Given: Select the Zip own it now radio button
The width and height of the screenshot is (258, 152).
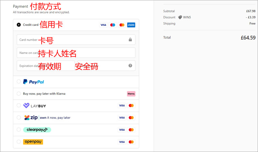Looking at the screenshot, I should (x=19, y=117).
